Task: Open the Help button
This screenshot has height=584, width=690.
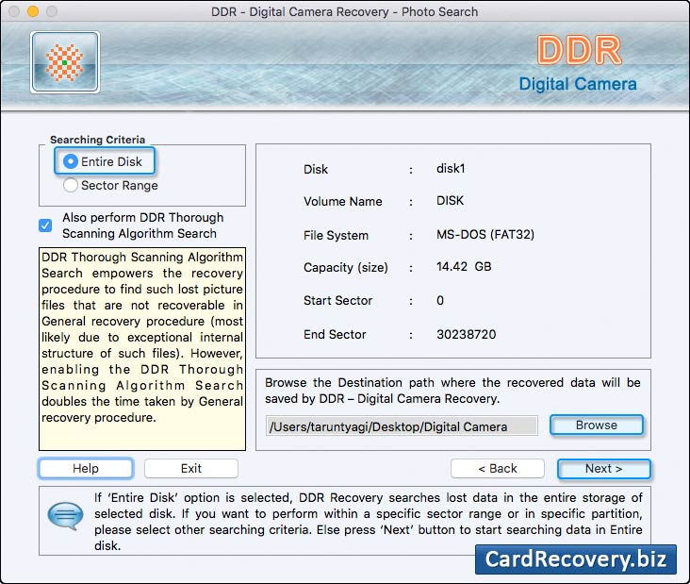Action: [x=86, y=468]
